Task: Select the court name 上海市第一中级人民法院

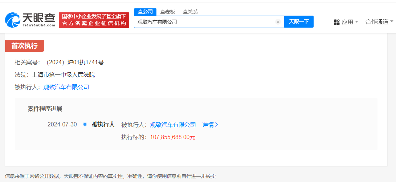Action: pyautogui.click(x=63, y=75)
